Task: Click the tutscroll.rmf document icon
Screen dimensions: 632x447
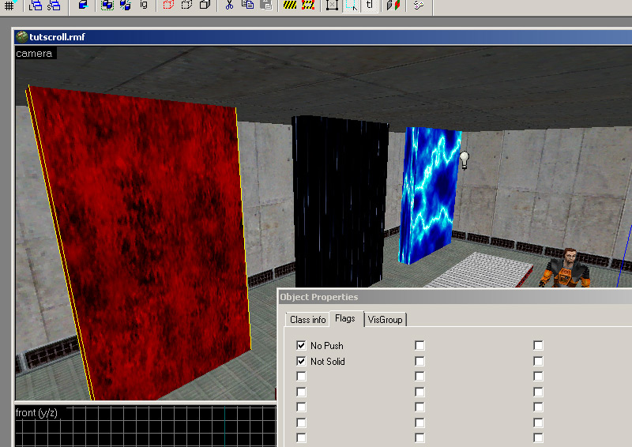Action: point(21,36)
